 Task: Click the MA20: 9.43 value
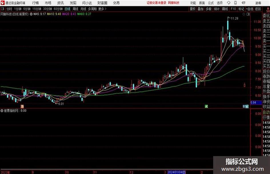tap(69, 14)
